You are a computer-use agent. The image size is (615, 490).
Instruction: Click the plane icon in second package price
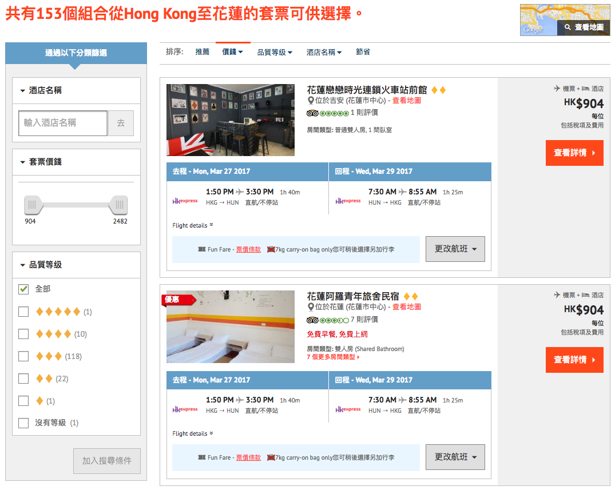(x=557, y=295)
